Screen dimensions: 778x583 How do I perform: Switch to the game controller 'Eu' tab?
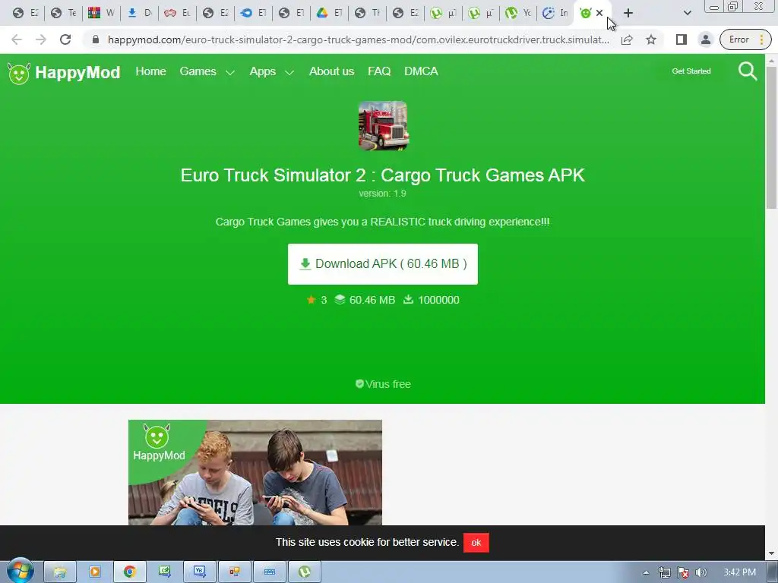[x=177, y=13]
